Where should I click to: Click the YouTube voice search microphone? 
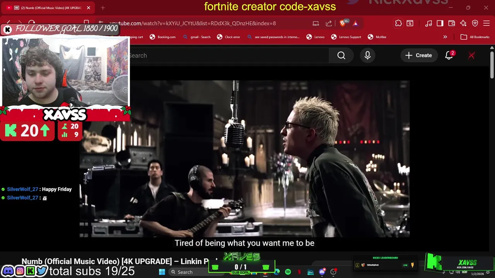click(x=367, y=56)
